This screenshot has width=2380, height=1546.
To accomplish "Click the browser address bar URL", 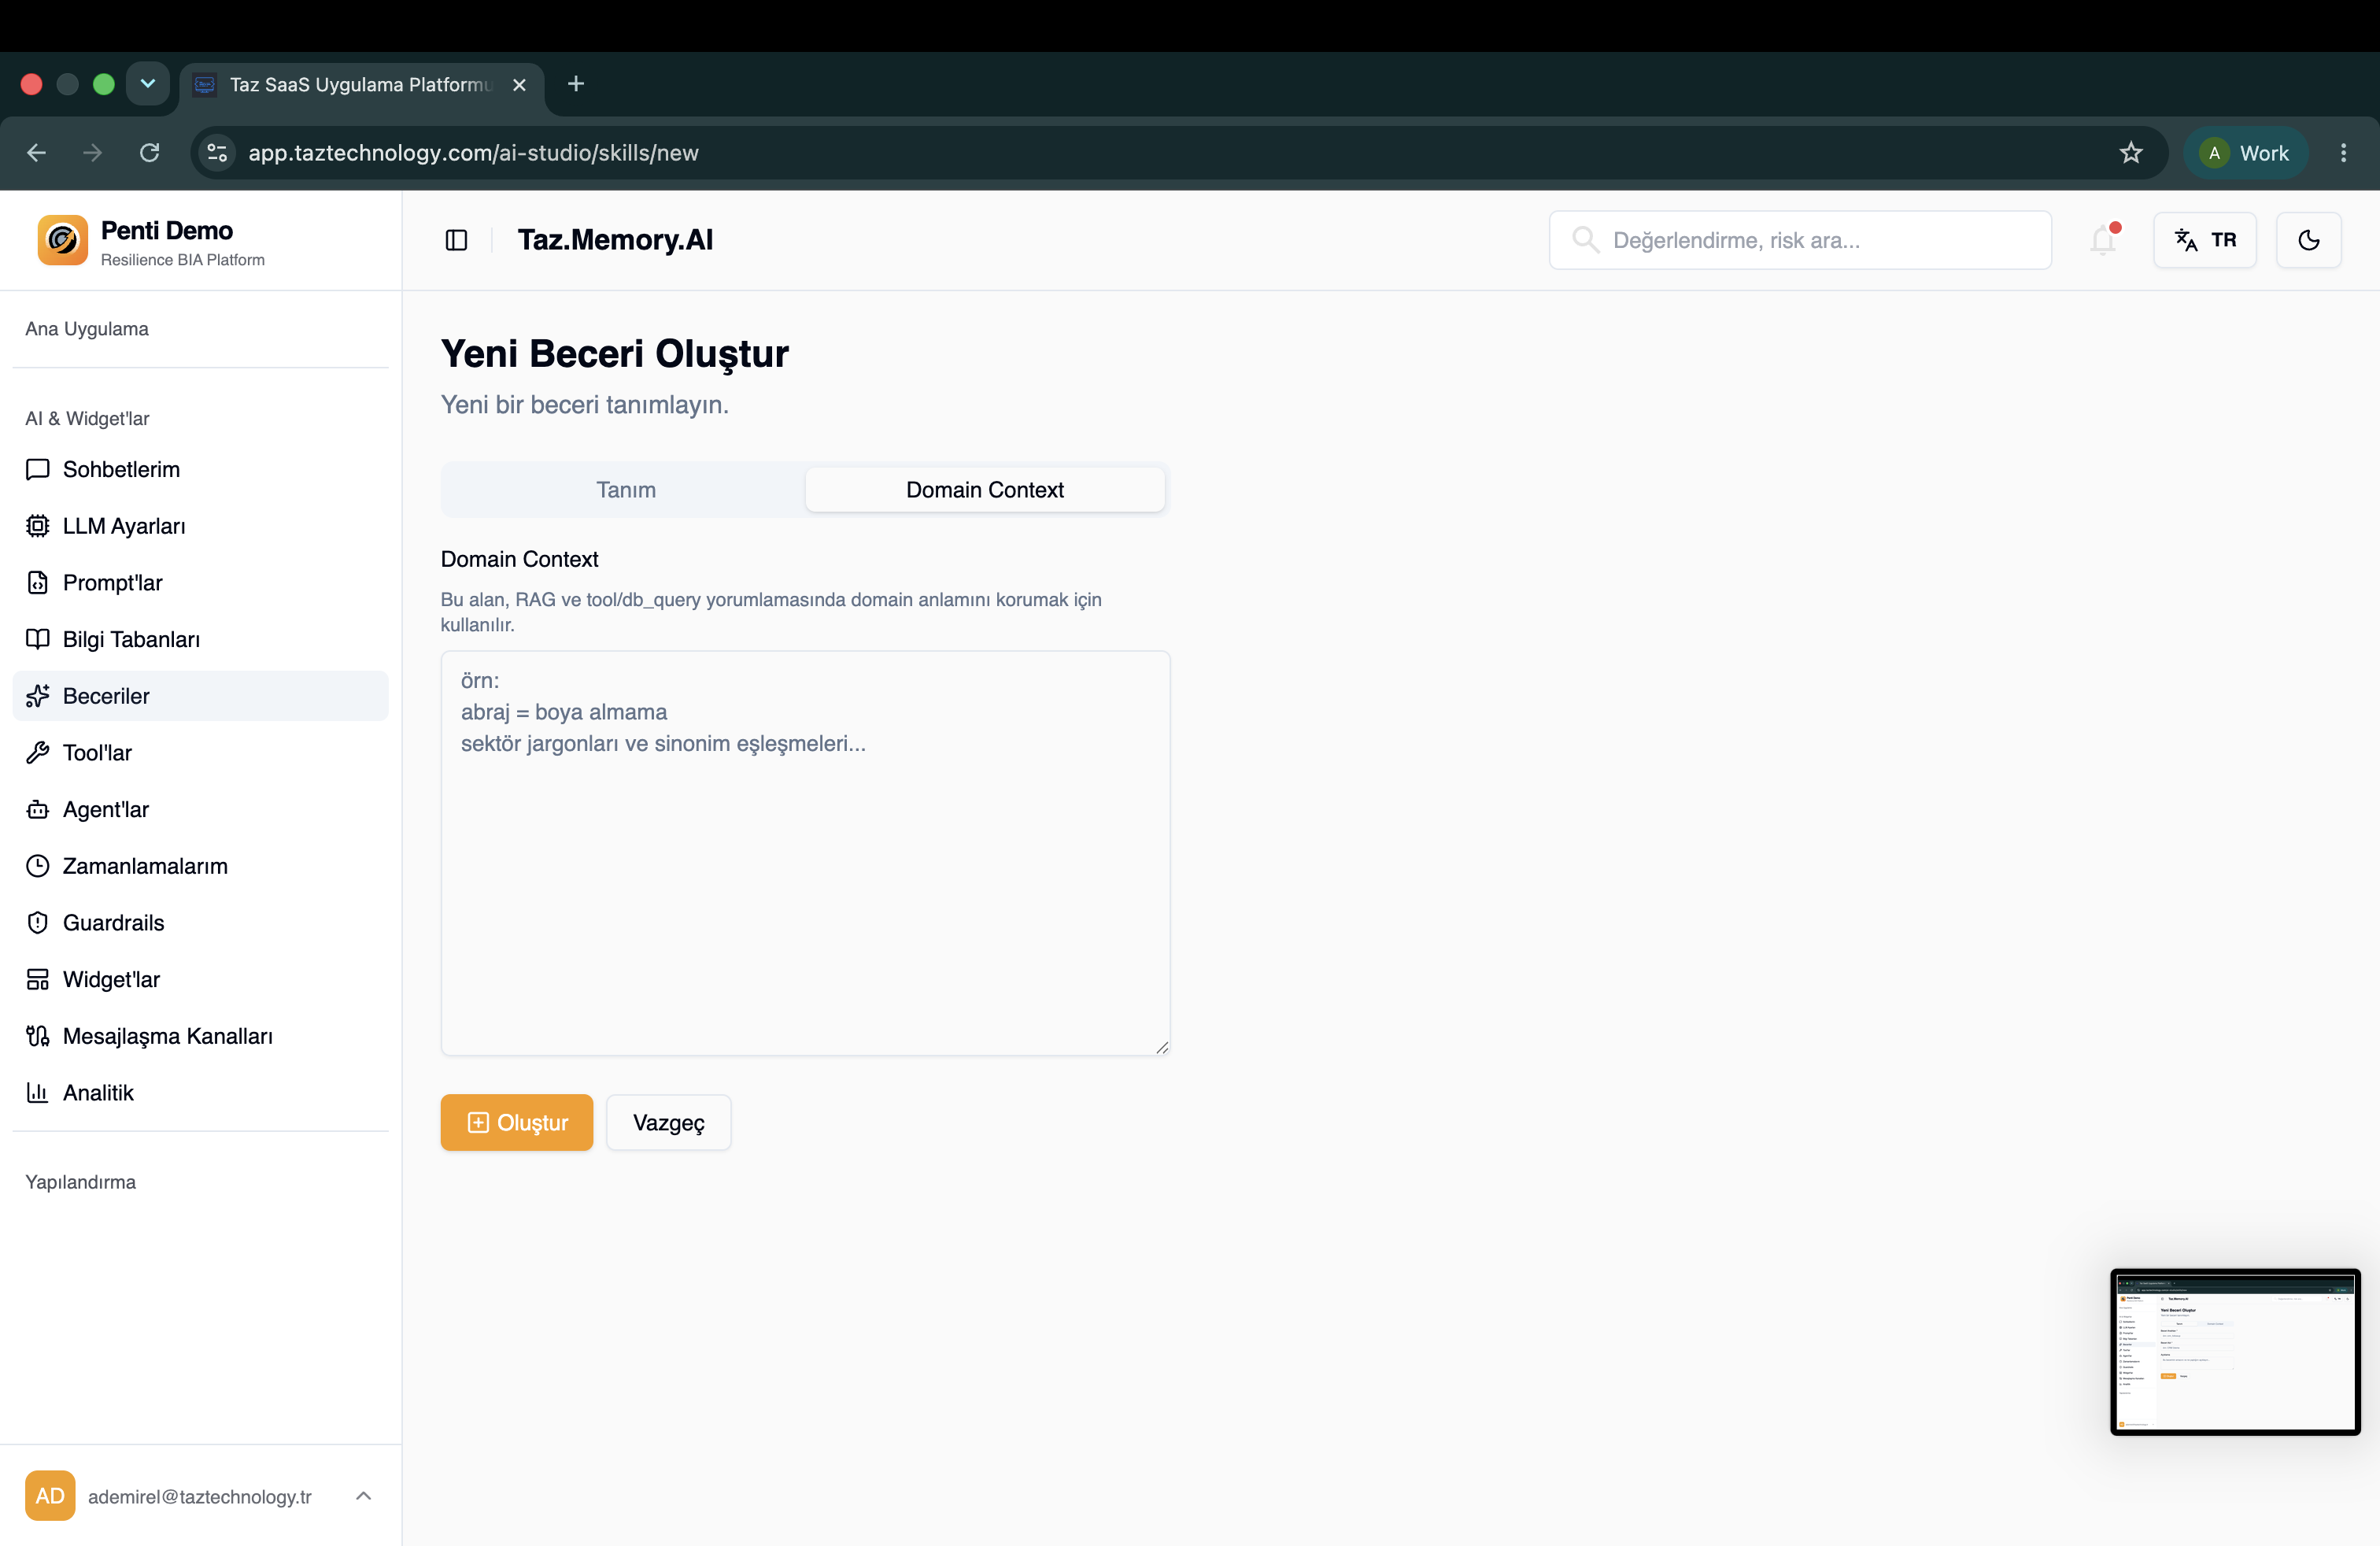I will coord(473,153).
